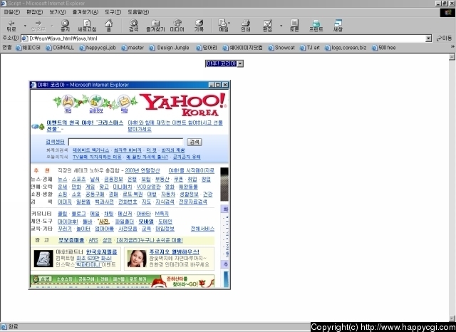Click the Forward arrow toolbar button

pyautogui.click(x=38, y=26)
